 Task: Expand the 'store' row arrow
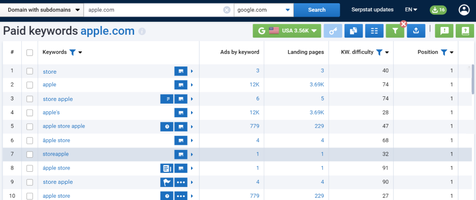(x=192, y=71)
